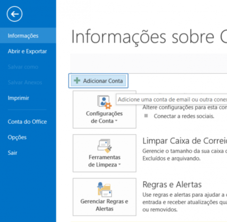227x222 pixels.
Task: Click Conectar a redes sociais link
Action: tap(184, 116)
